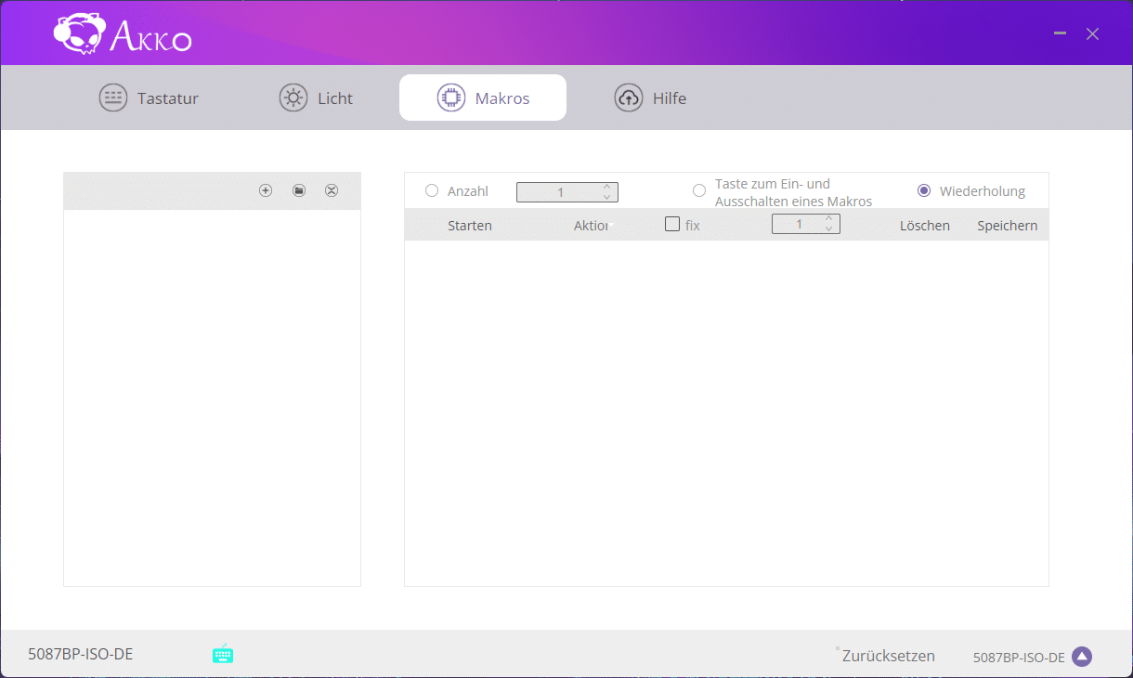The height and width of the screenshot is (678, 1133).
Task: Click the sun icon for Licht
Action: tap(293, 98)
